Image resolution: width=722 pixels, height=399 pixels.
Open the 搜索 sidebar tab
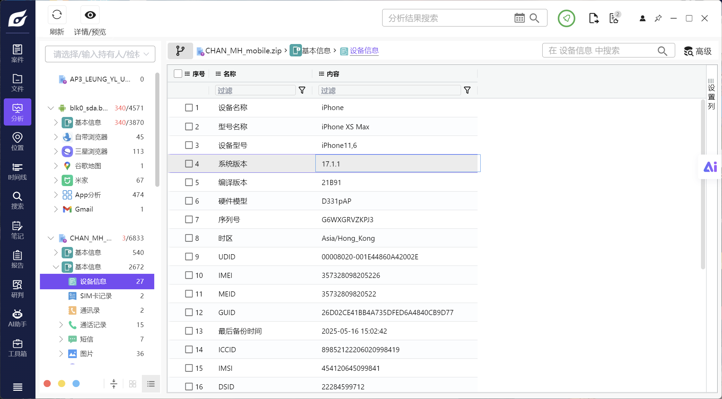[x=18, y=200]
